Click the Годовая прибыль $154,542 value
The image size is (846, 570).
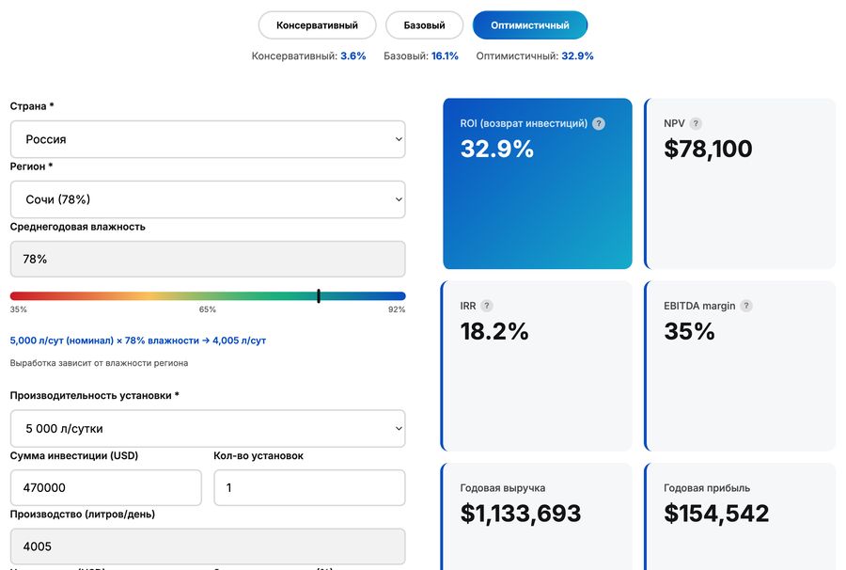716,514
